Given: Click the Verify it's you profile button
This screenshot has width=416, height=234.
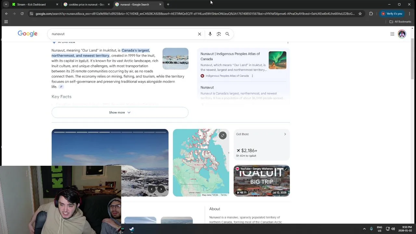Looking at the screenshot, I should [392, 14].
